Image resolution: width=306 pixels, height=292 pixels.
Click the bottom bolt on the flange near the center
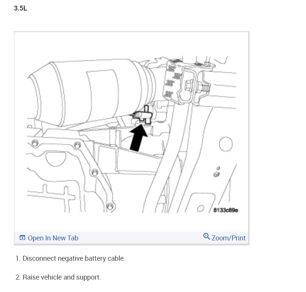[x=110, y=206]
